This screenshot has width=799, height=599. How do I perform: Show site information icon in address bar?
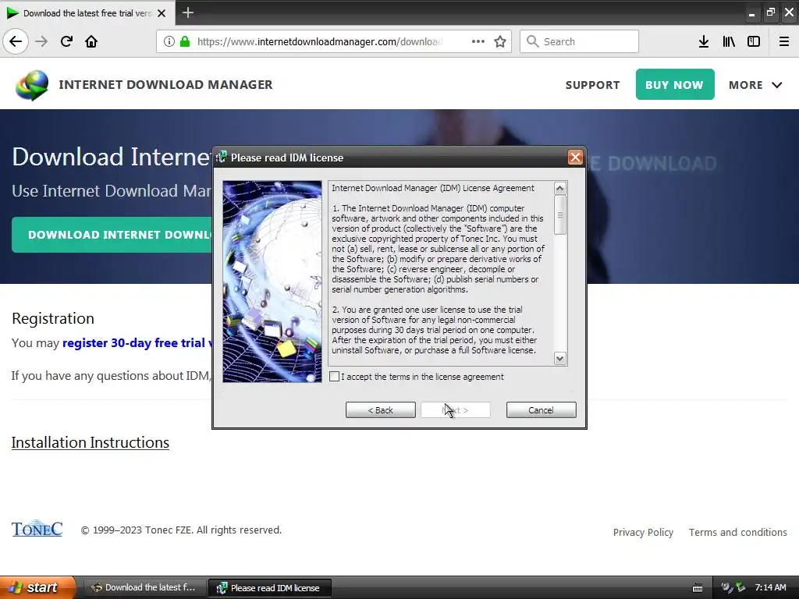click(x=169, y=41)
